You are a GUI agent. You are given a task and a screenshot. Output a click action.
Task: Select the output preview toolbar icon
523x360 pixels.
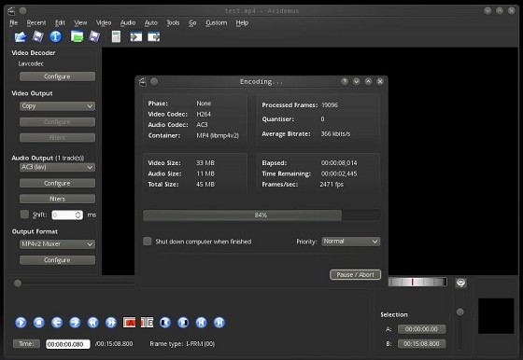[154, 36]
